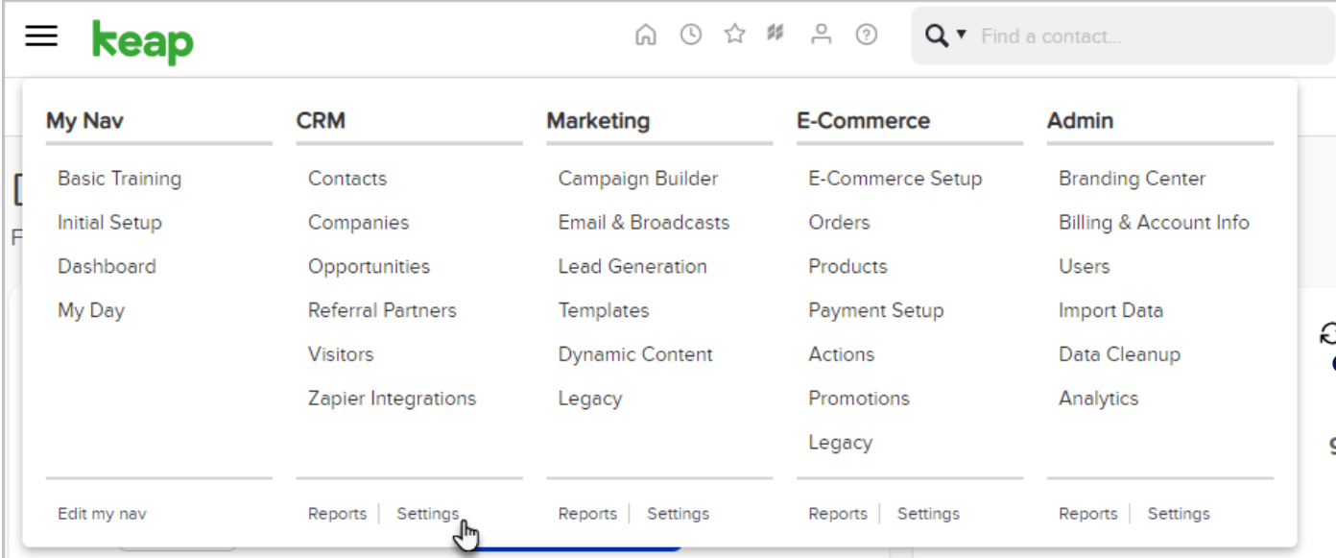Expand the search type dropdown arrow
The width and height of the screenshot is (1336, 558).
coord(961,36)
